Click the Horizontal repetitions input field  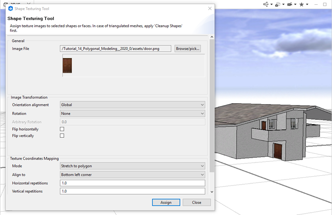132,183
